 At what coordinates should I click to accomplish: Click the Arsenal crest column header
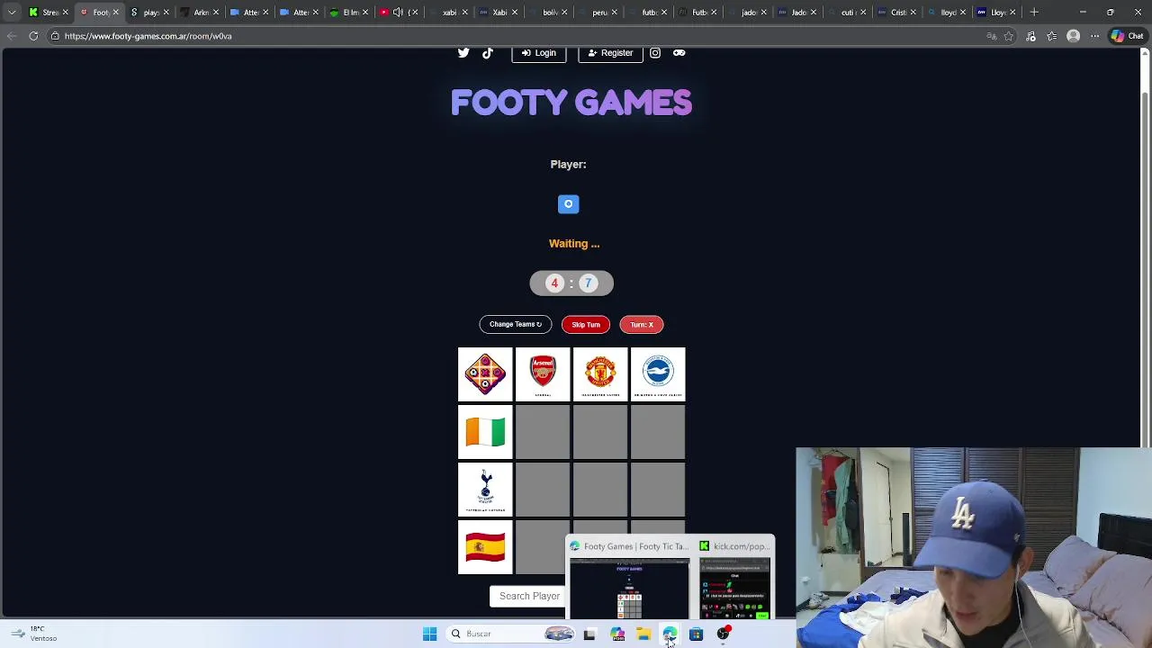[x=543, y=373]
